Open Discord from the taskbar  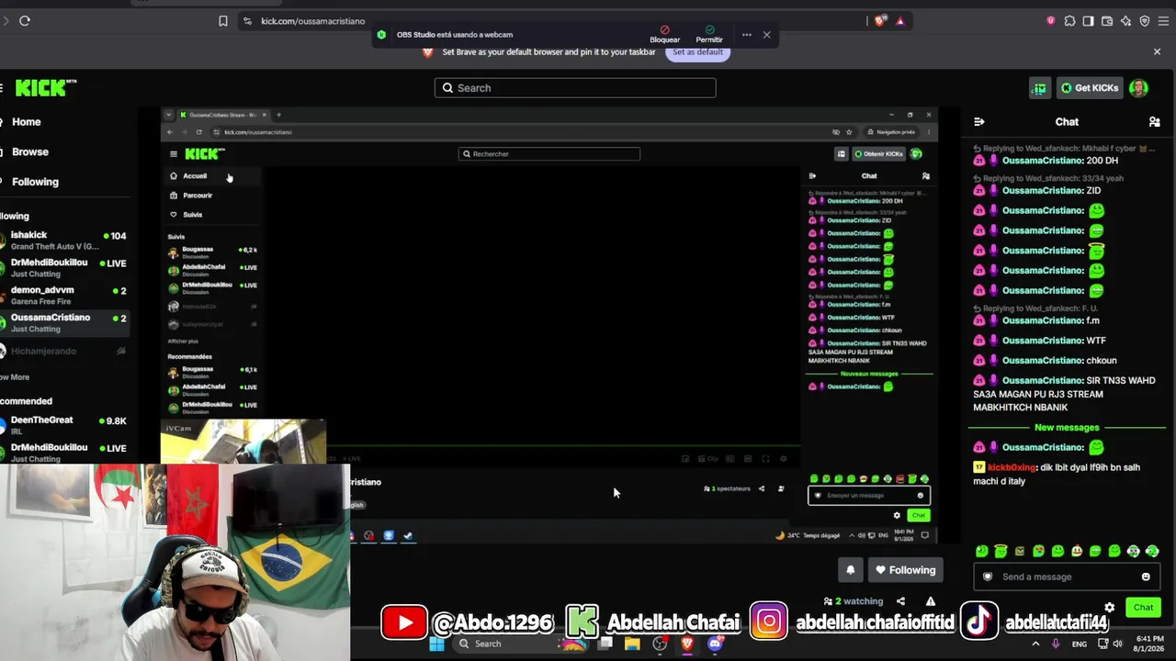point(715,644)
